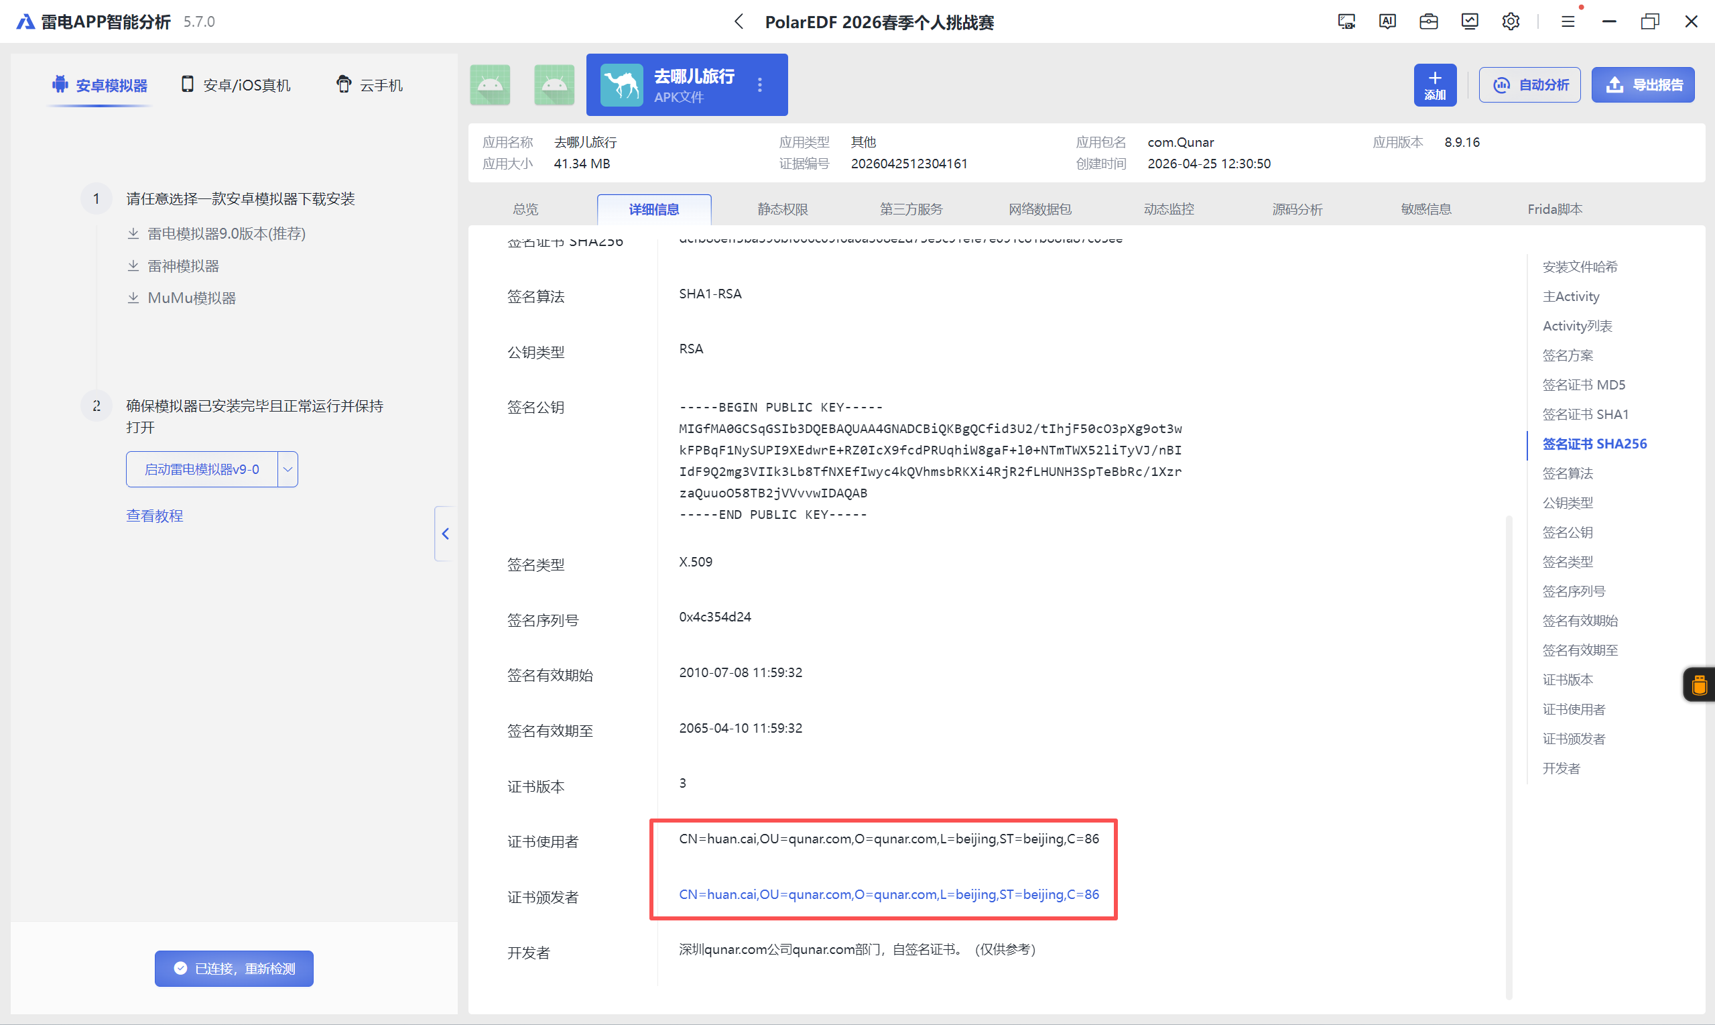
Task: Expand the emulator version dropdown arrow
Action: click(288, 469)
